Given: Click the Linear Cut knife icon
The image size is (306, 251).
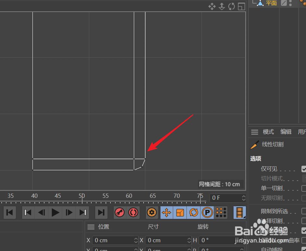Looking at the screenshot, I should pyautogui.click(x=255, y=144).
